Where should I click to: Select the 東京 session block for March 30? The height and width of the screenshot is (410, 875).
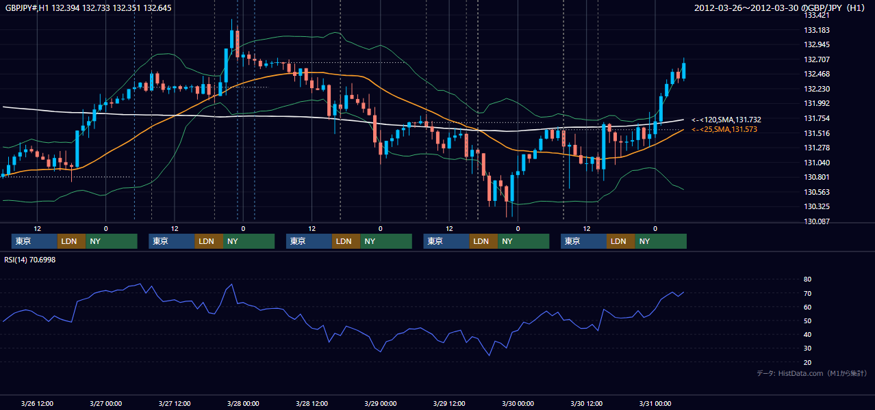tap(583, 241)
